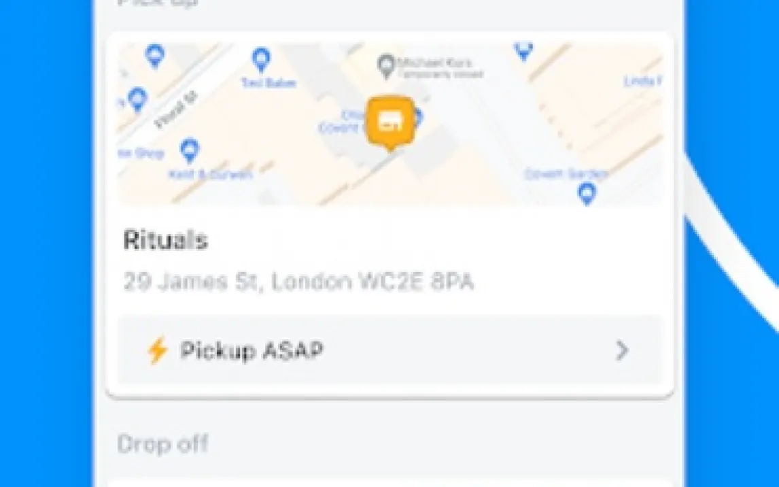This screenshot has width=779, height=487.
Task: Click the Covent Garden text label
Action: pyautogui.click(x=566, y=173)
